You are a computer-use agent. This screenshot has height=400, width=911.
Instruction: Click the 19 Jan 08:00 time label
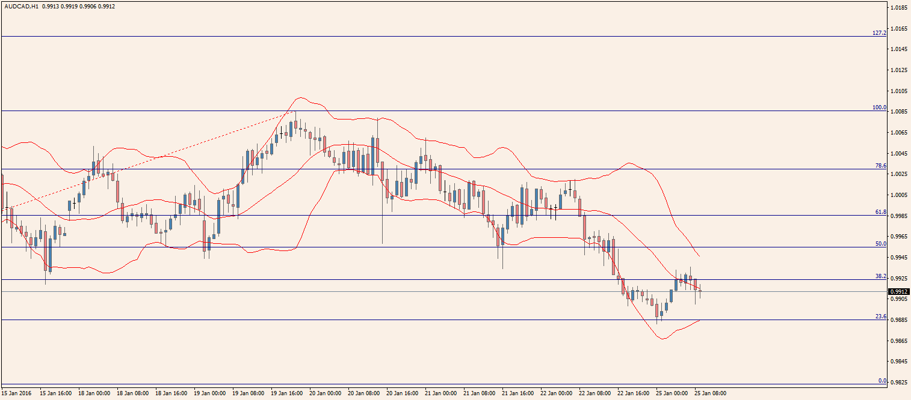pos(249,393)
